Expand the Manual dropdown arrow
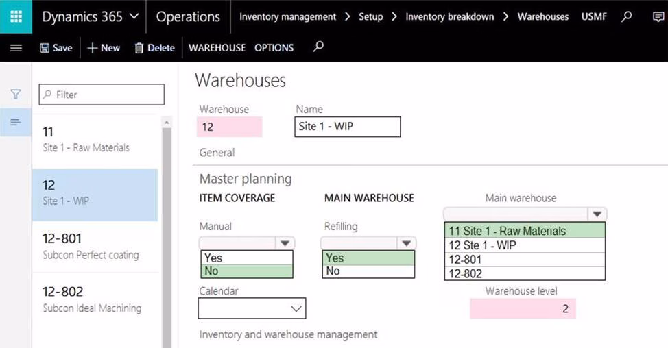 (x=285, y=243)
